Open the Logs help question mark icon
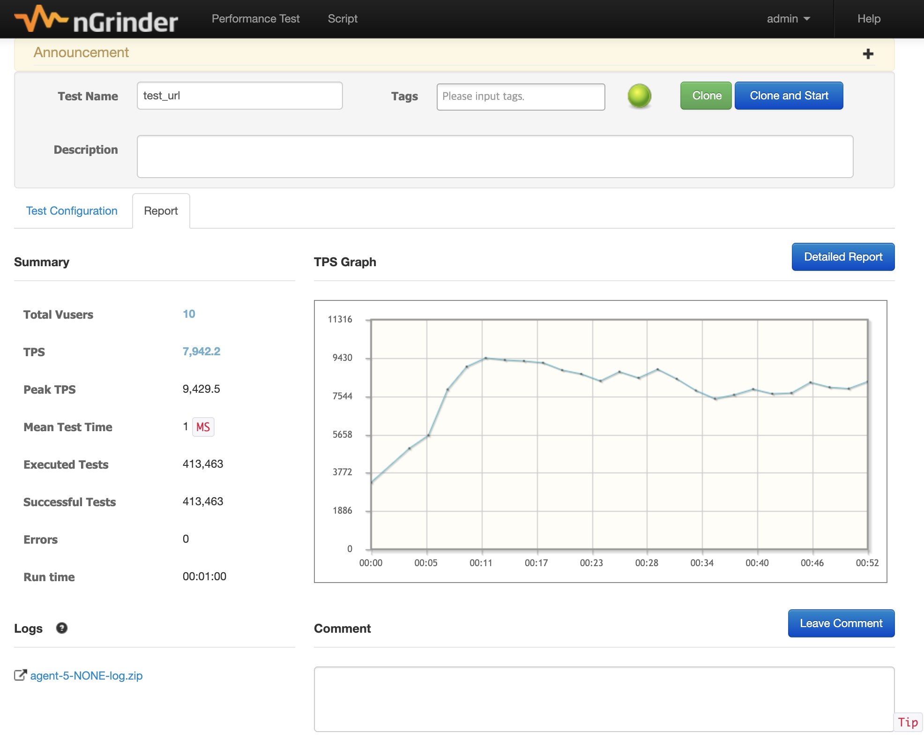 tap(62, 628)
